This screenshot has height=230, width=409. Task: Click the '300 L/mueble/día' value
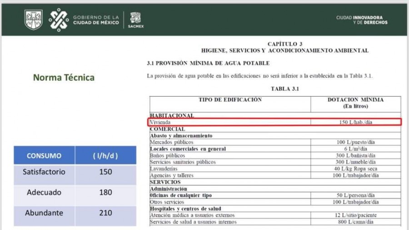(355, 162)
